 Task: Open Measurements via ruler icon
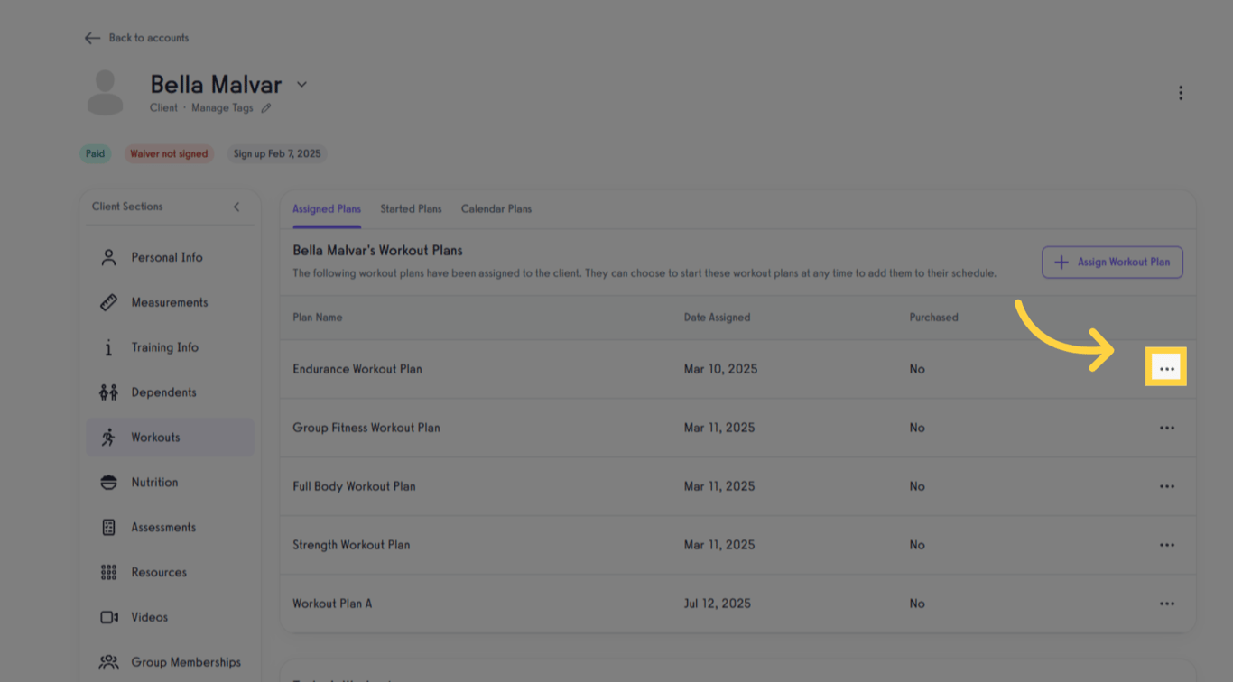[x=108, y=302]
